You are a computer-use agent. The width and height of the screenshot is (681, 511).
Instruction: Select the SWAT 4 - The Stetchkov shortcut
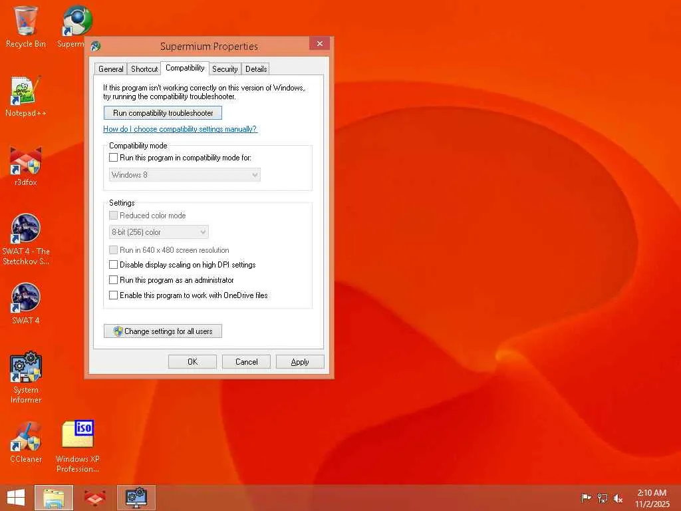[x=26, y=239]
